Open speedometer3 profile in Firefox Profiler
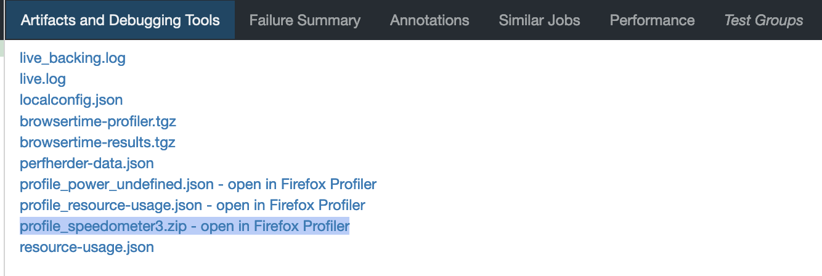 pyautogui.click(x=275, y=226)
